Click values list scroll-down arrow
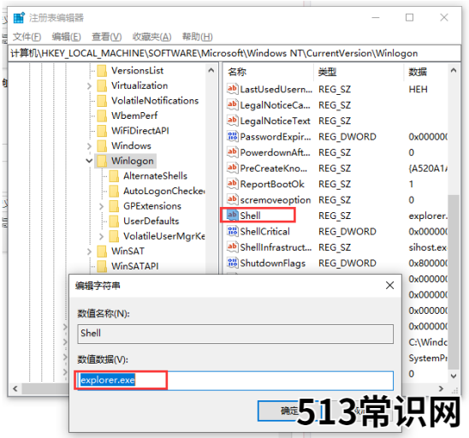Image resolution: width=469 pixels, height=438 pixels. pyautogui.click(x=454, y=376)
